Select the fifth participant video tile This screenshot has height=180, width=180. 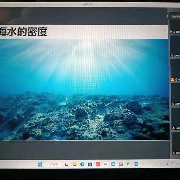176,118
